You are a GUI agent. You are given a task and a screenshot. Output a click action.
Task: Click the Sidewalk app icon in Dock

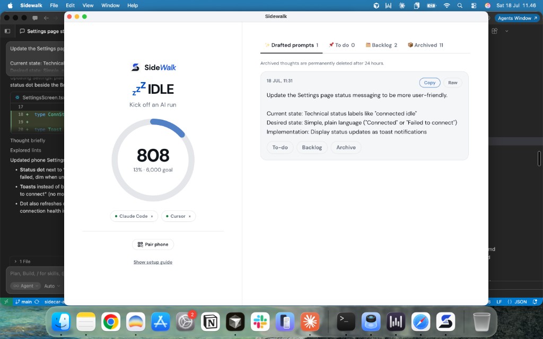(445, 322)
